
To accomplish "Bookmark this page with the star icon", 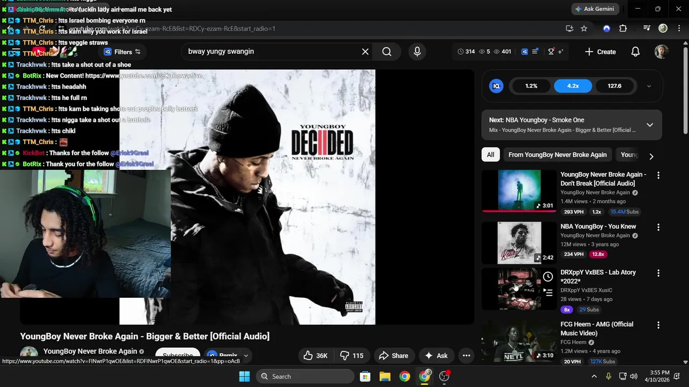I will click(x=584, y=28).
